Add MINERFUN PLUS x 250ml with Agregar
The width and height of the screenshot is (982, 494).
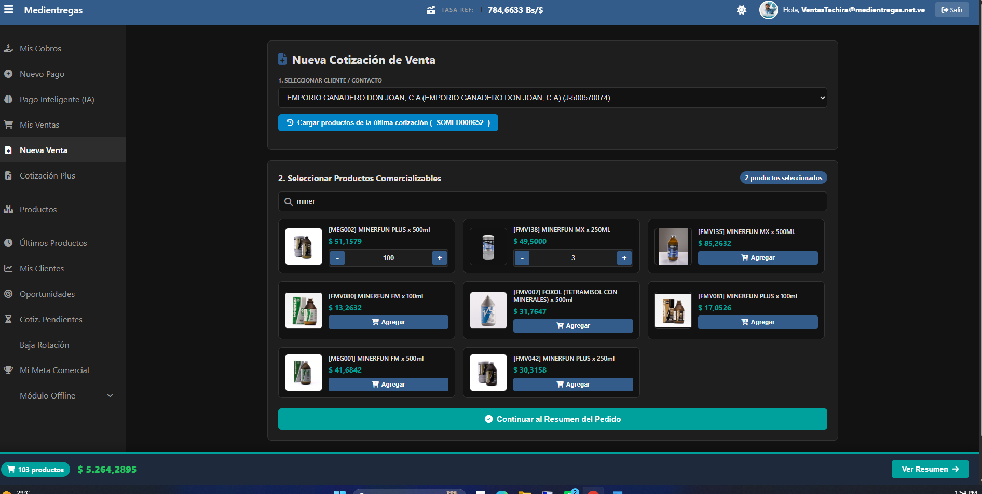point(573,385)
